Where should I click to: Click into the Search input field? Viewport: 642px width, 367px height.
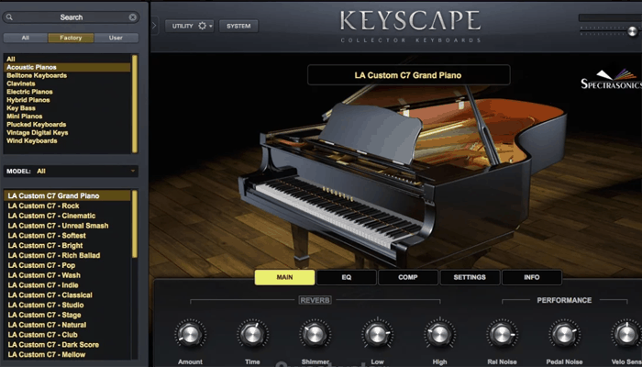point(71,17)
